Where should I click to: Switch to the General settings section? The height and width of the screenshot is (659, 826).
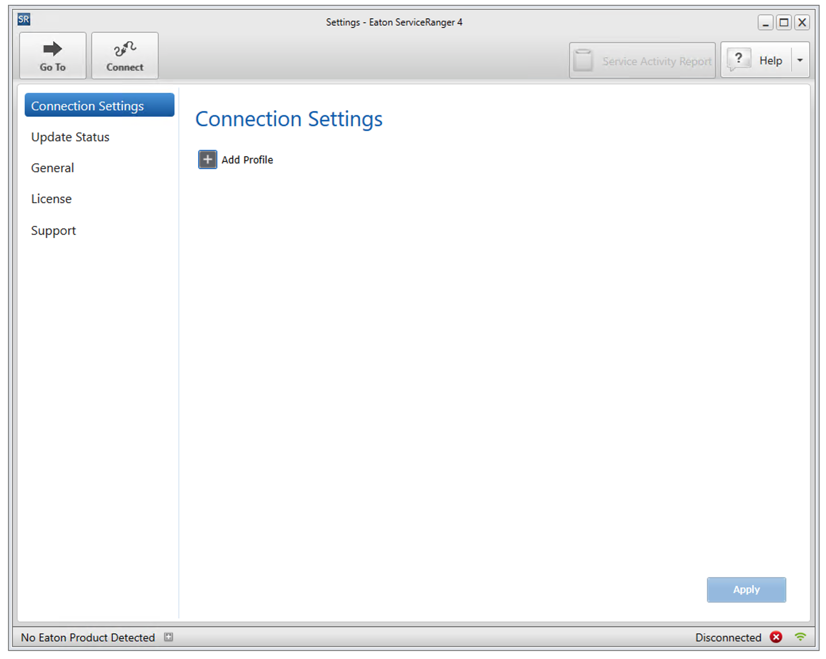tap(52, 168)
